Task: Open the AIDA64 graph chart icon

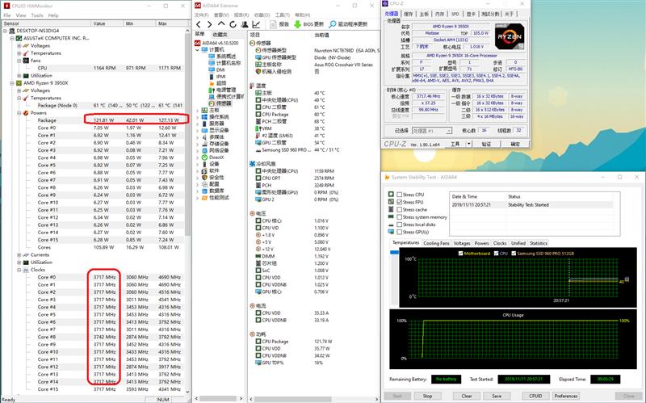Action: pos(256,24)
